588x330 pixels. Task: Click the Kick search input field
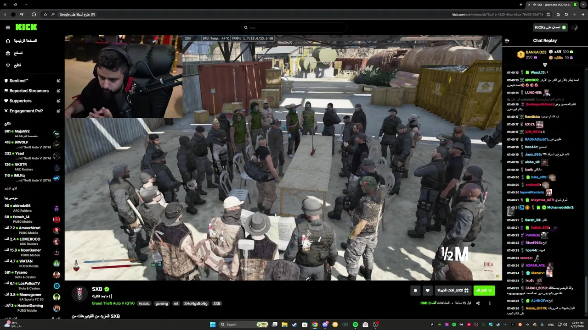coord(294,27)
